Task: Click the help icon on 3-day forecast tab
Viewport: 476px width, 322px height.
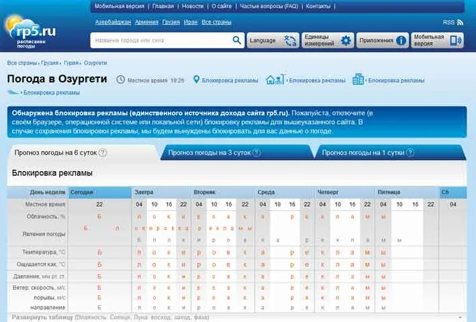Action: coord(256,152)
